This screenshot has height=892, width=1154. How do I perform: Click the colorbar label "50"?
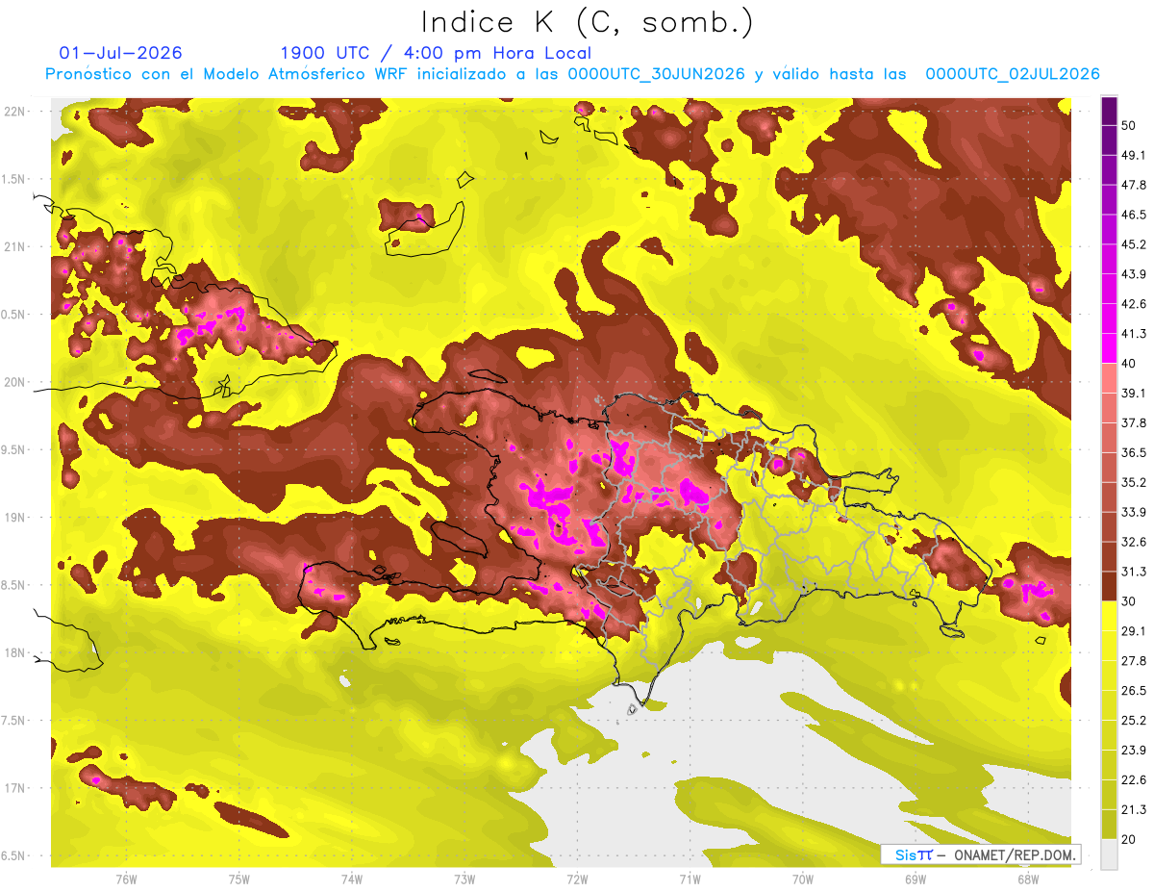click(1129, 125)
